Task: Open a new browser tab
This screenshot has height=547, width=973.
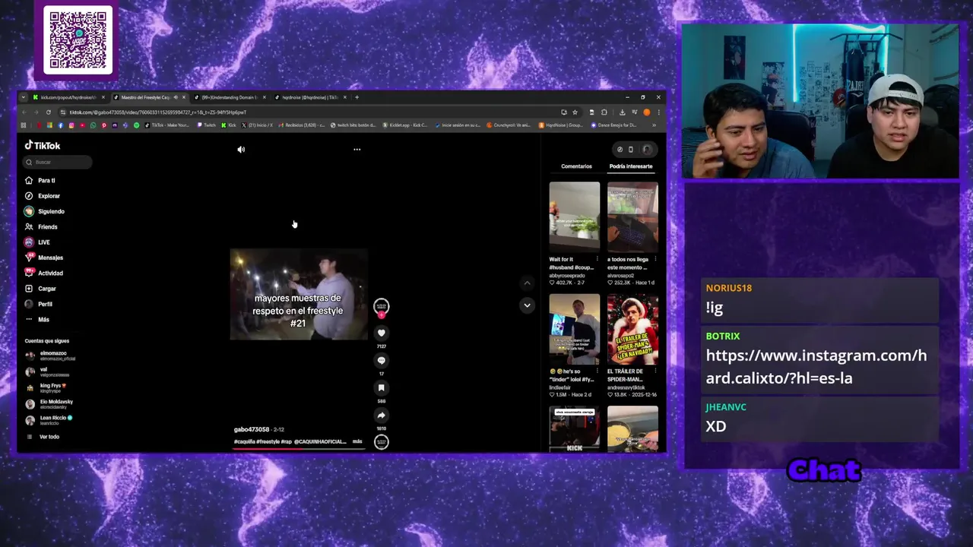Action: click(x=357, y=97)
